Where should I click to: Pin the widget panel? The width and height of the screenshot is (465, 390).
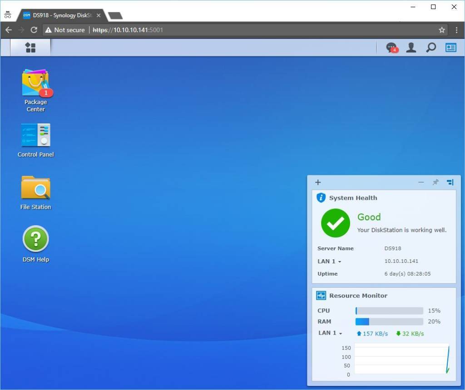tap(435, 182)
